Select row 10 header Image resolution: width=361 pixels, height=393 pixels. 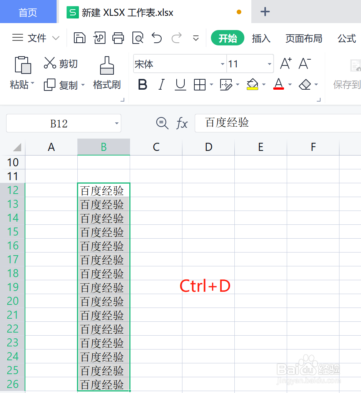13,162
